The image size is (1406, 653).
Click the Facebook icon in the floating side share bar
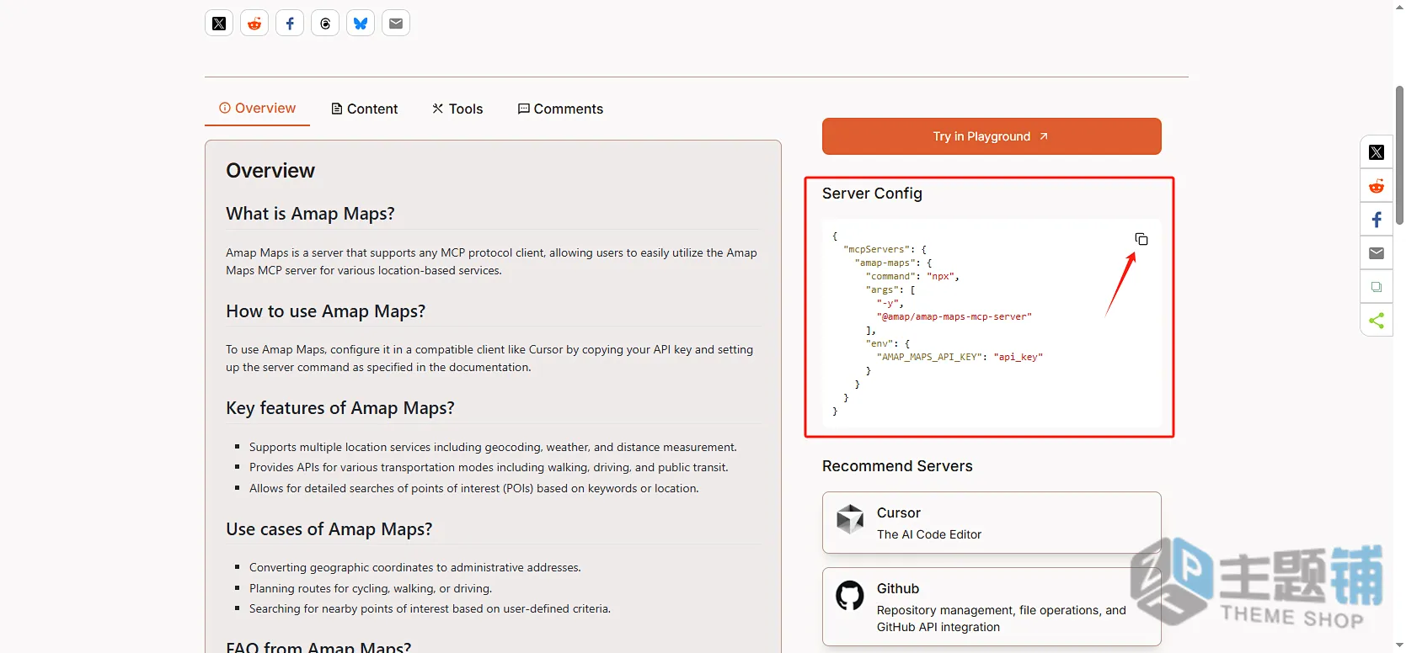[1377, 220]
